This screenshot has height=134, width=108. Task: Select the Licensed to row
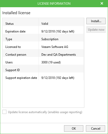pos(43,47)
